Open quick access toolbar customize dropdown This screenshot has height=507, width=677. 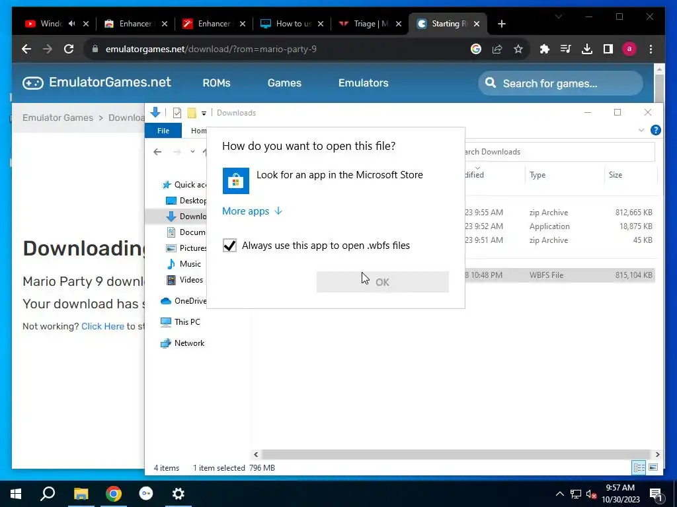204,113
